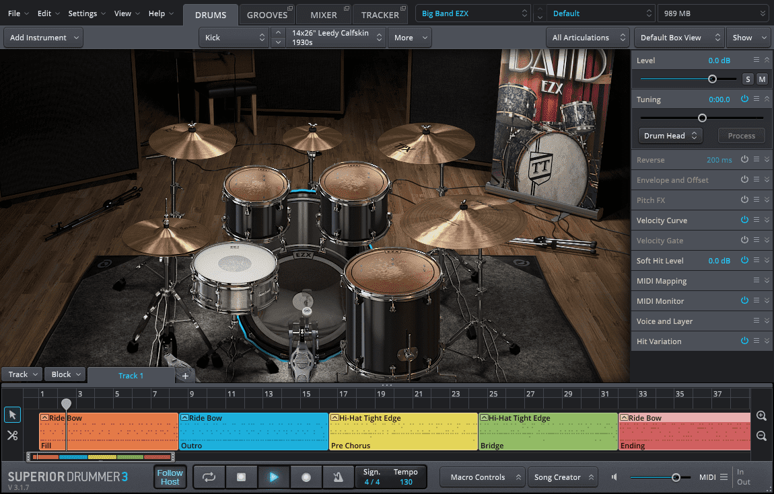
Task: Toggle the Follow Host button
Action: pos(170,477)
